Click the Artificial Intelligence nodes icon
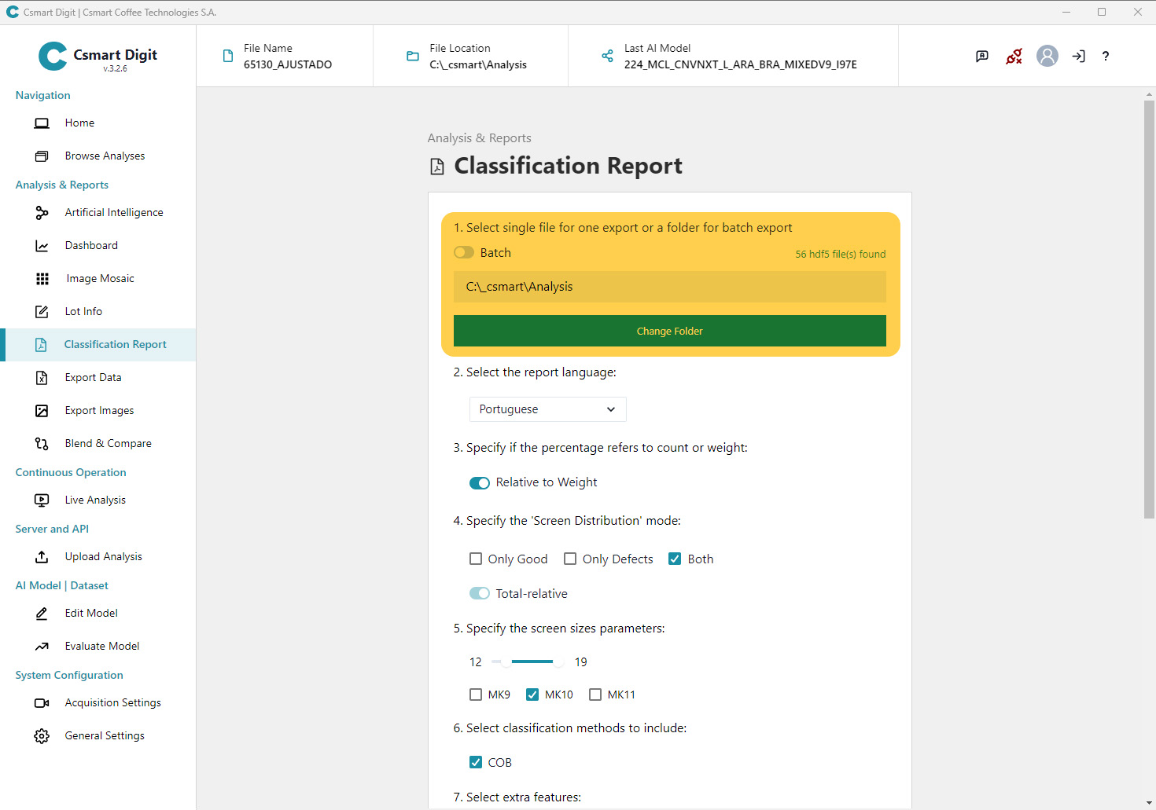Screen dimensions: 1156x810 click(x=42, y=213)
